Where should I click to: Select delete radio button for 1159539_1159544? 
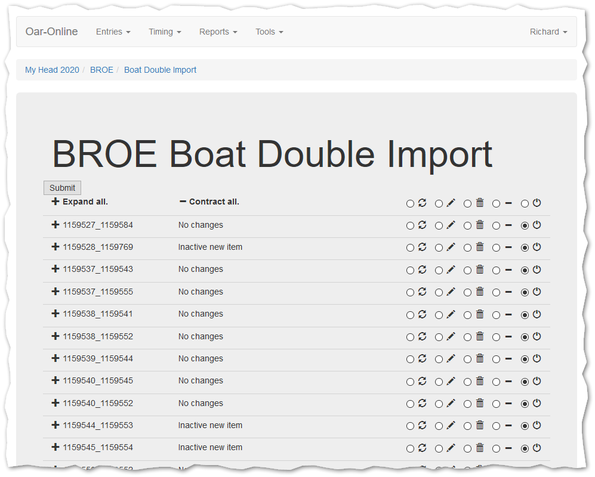click(467, 360)
